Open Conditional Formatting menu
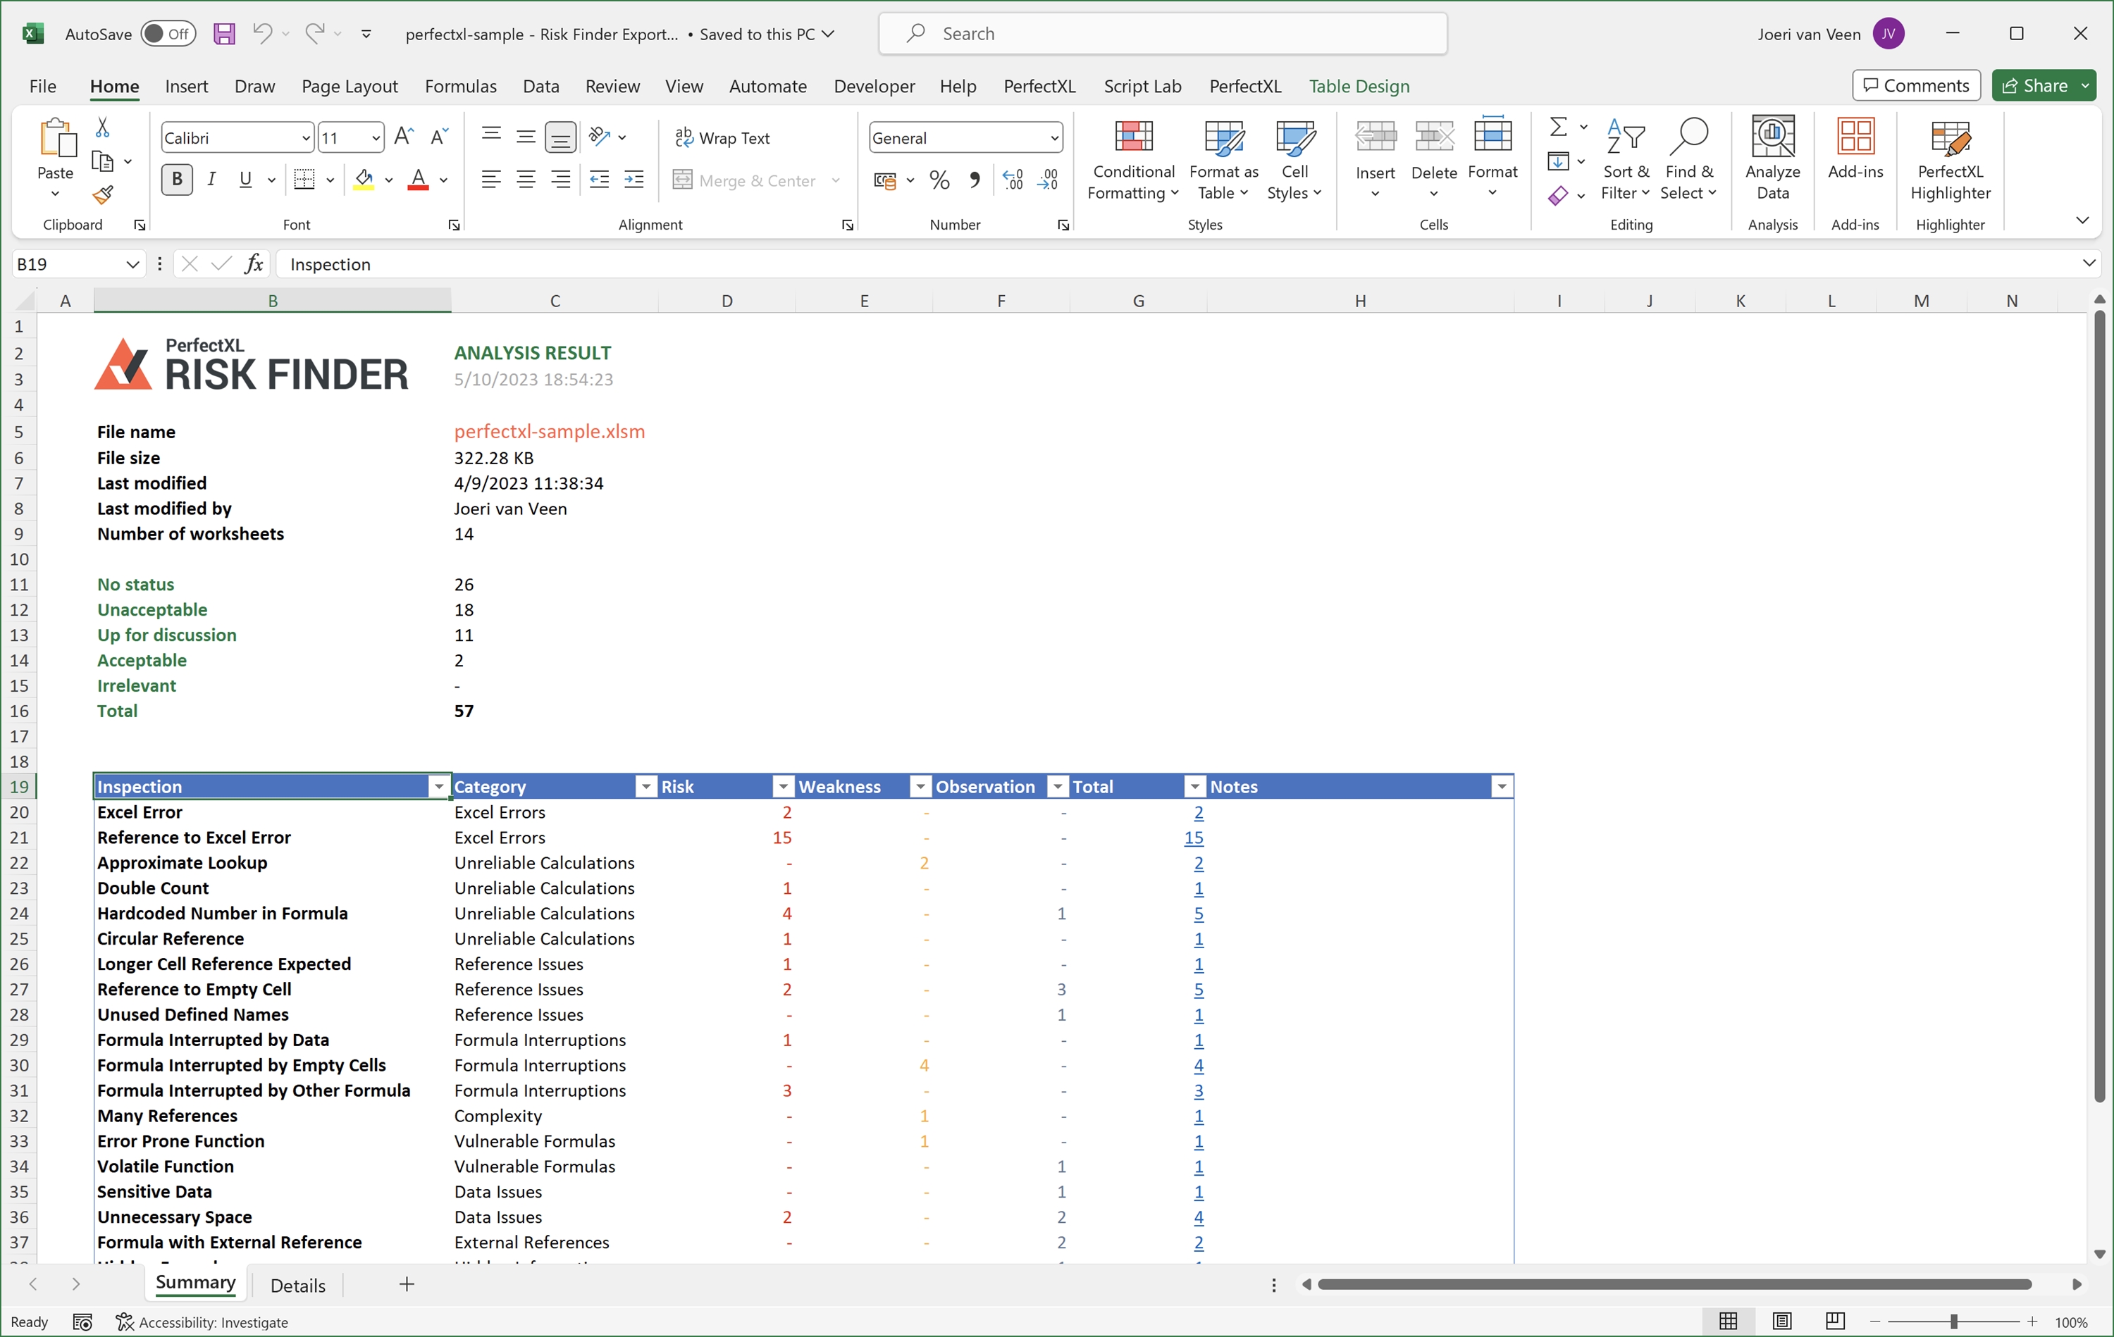Viewport: 2114px width, 1337px height. (1132, 160)
